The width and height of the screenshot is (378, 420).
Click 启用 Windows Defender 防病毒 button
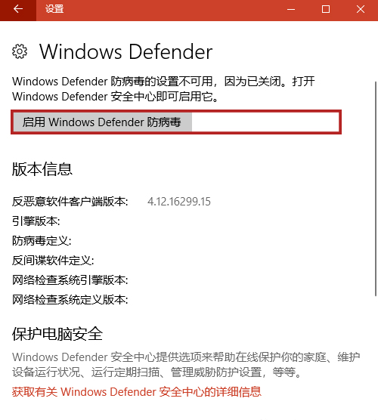click(x=102, y=122)
